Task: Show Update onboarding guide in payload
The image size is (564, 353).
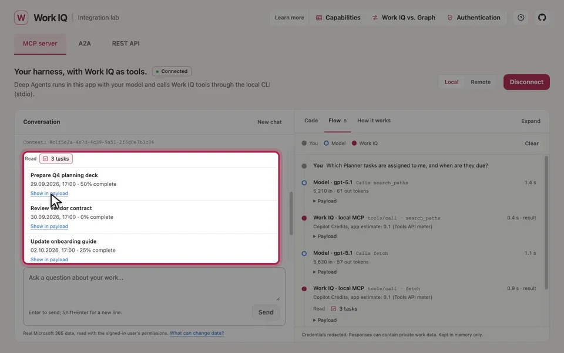Action: [49, 259]
